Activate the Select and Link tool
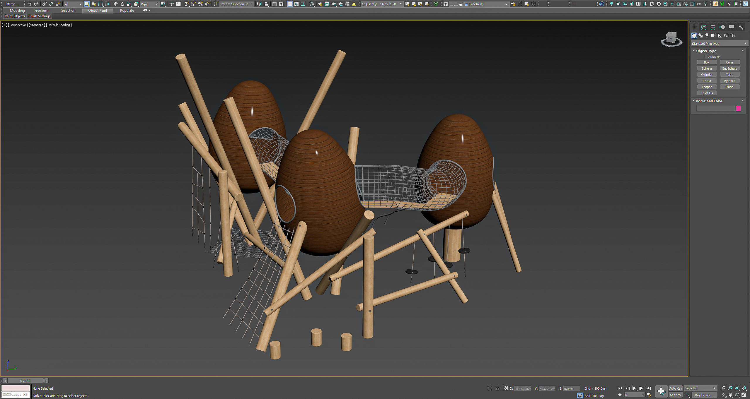The width and height of the screenshot is (750, 399). pos(44,4)
